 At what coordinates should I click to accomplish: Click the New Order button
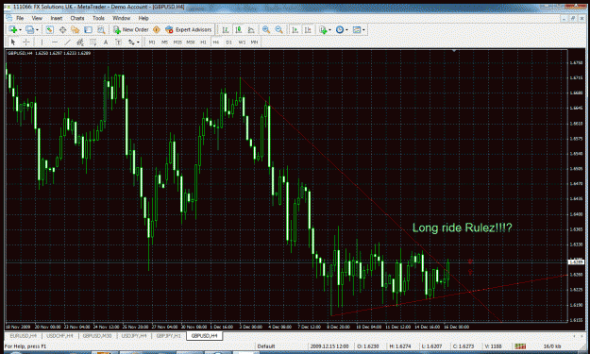click(x=131, y=29)
